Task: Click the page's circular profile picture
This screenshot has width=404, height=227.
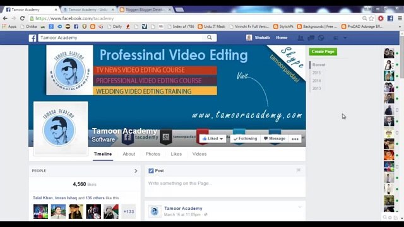Action: coord(61,129)
